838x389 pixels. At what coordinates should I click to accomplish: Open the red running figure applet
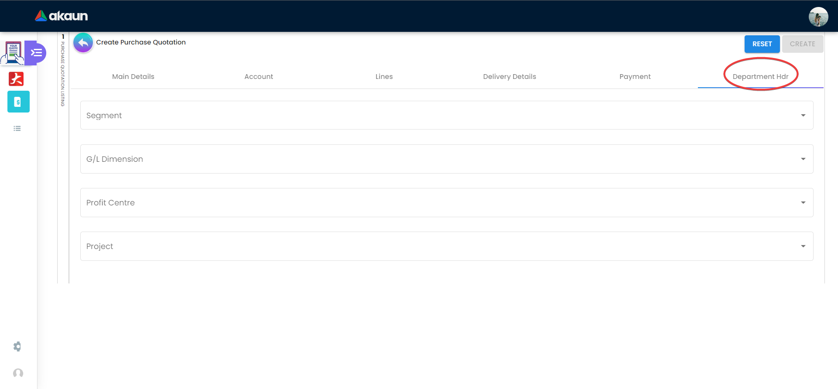pos(16,79)
